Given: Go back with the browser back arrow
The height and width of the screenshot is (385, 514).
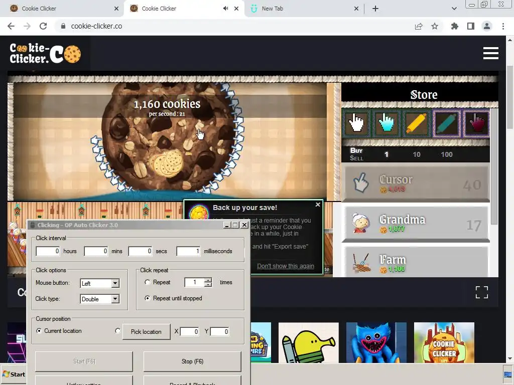Looking at the screenshot, I should (x=11, y=26).
